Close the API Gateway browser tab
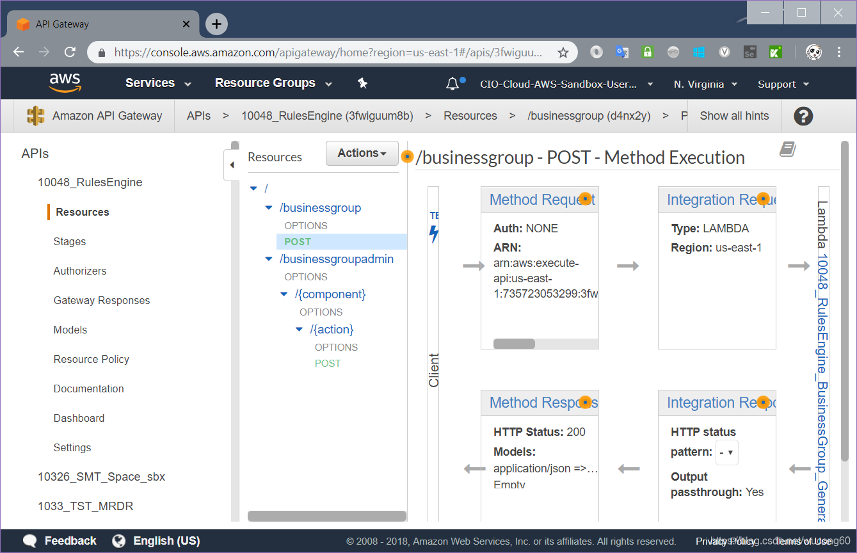 186,24
